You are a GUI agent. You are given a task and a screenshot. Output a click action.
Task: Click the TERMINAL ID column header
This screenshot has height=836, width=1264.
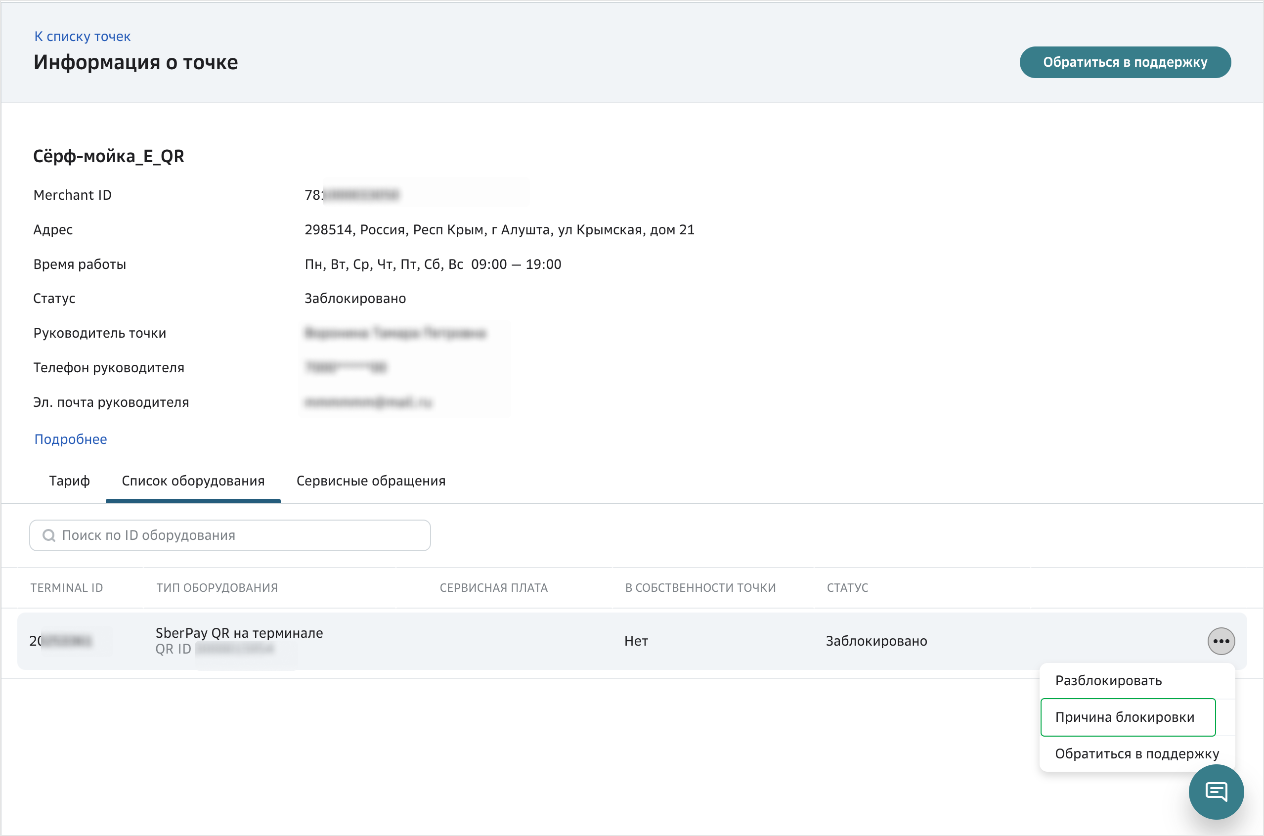(x=67, y=587)
